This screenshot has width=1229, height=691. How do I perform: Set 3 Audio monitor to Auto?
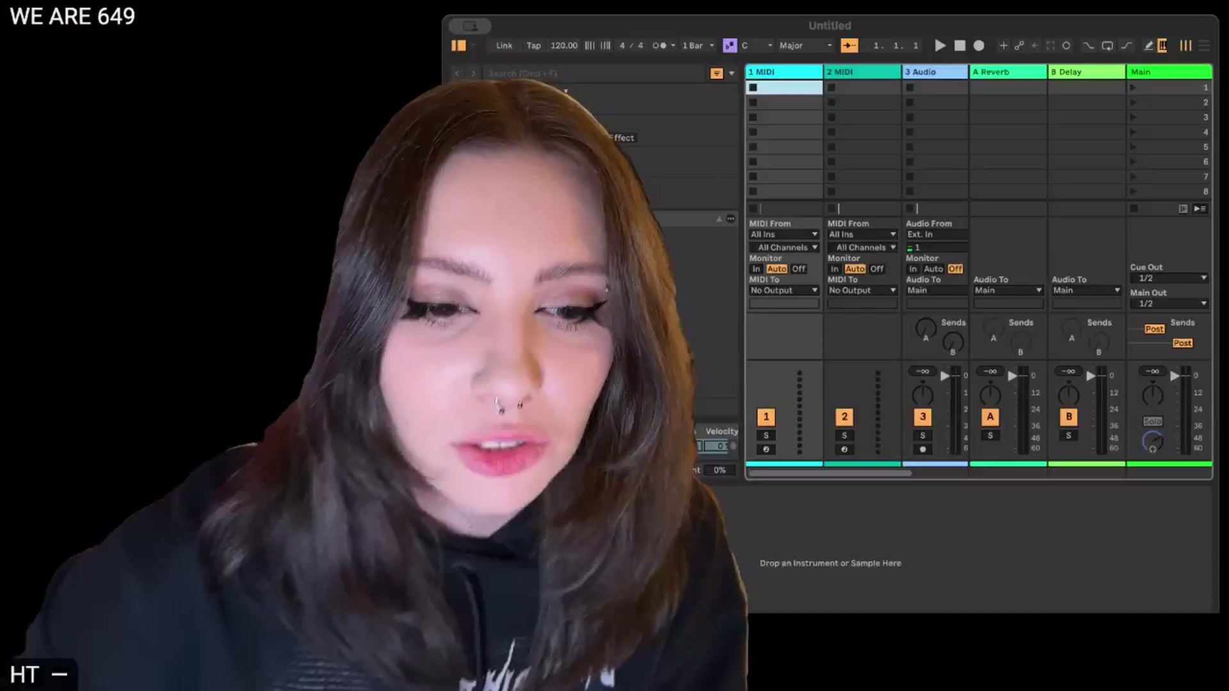933,269
